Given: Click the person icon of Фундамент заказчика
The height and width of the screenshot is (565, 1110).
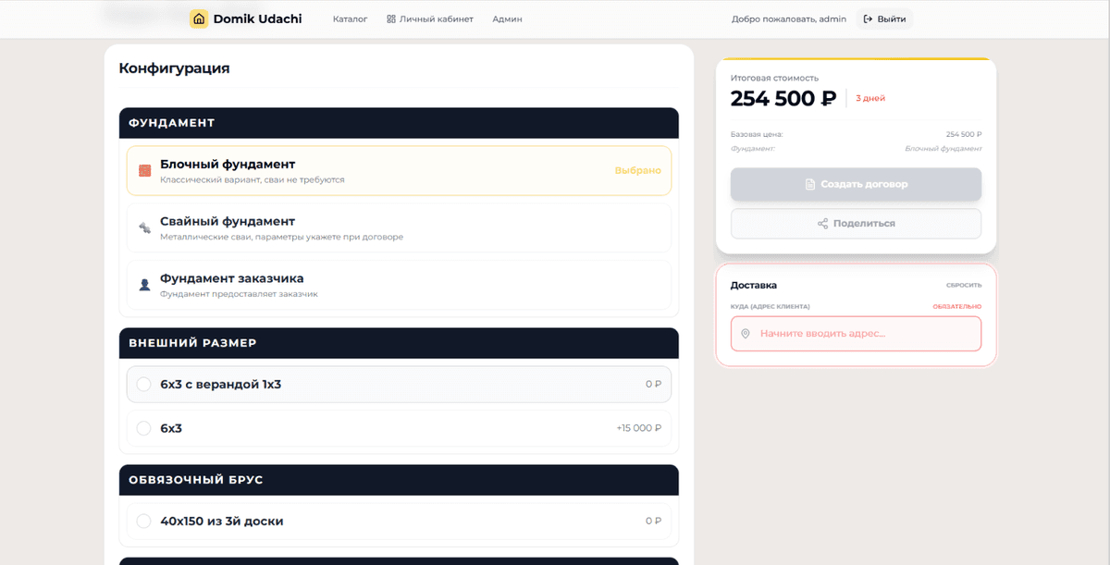Looking at the screenshot, I should [144, 285].
